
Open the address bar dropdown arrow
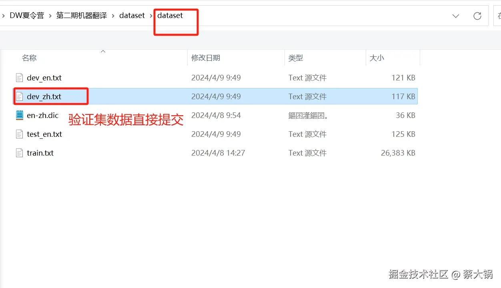[455, 16]
